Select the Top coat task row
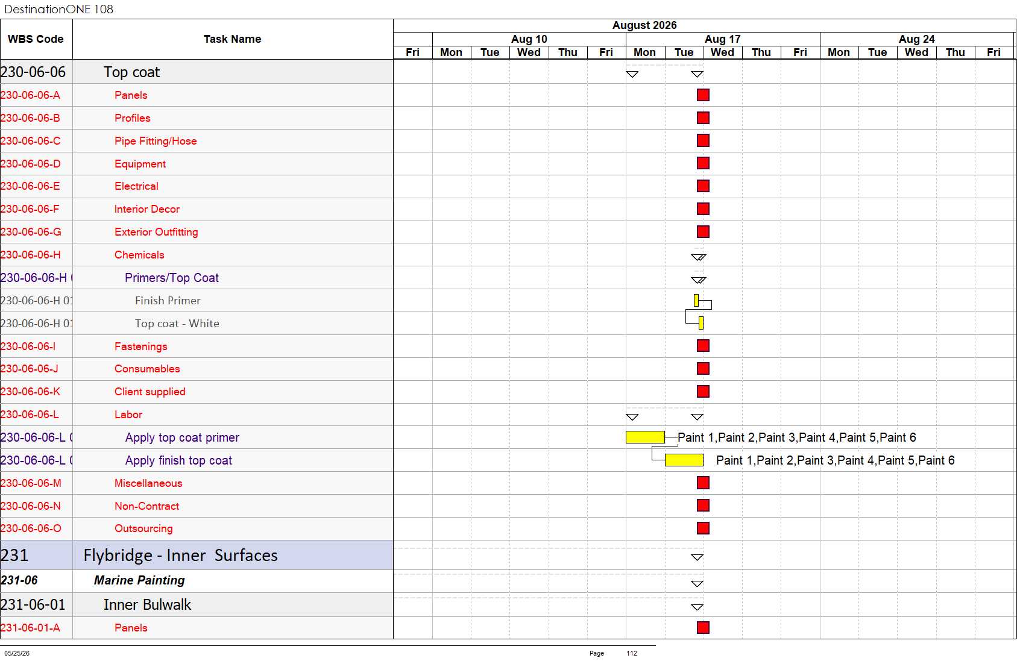This screenshot has width=1017, height=661. (197, 72)
